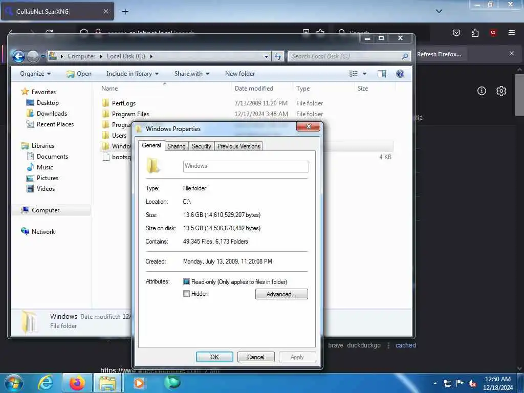Click the taskbar clock showing 12:50 AM
Image resolution: width=524 pixels, height=393 pixels.
pos(497,383)
